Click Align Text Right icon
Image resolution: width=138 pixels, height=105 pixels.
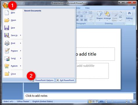(82, 20)
